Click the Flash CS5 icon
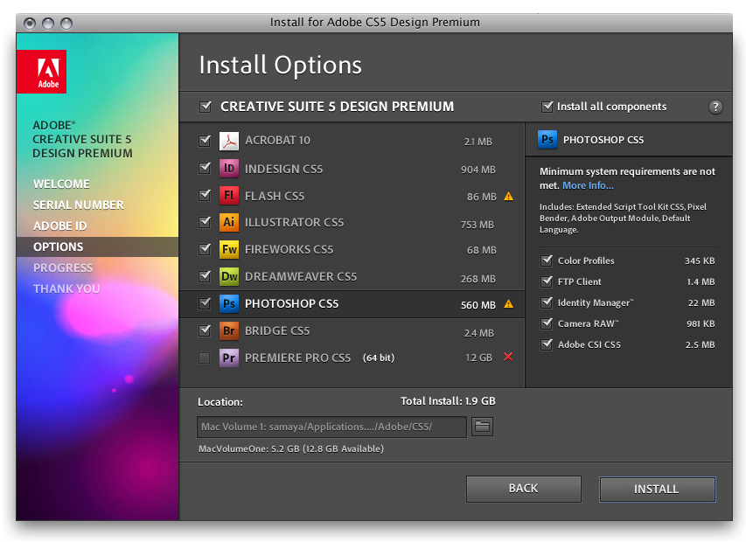The width and height of the screenshot is (746, 542). tap(229, 196)
